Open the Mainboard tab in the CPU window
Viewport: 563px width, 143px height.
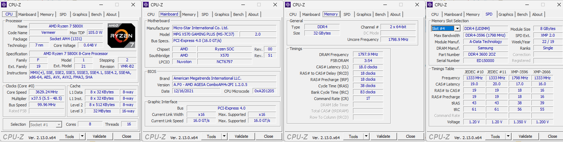pos(27,14)
